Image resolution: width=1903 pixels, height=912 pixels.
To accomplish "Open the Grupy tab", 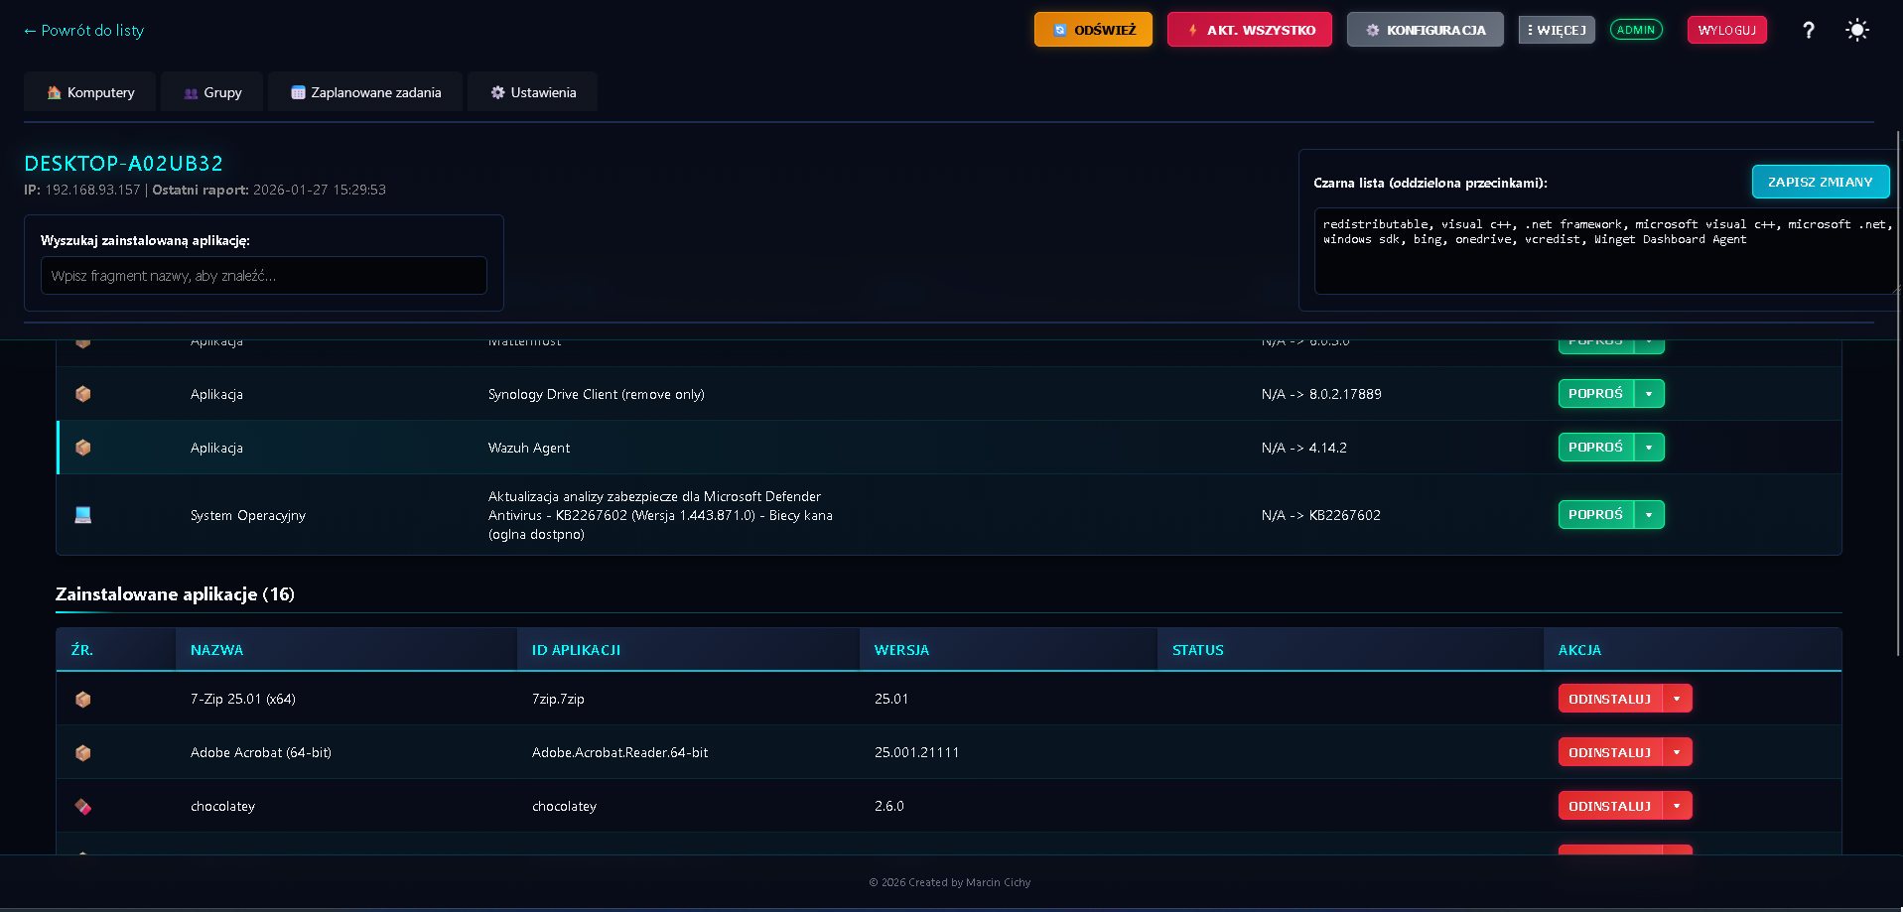I will coord(212,92).
